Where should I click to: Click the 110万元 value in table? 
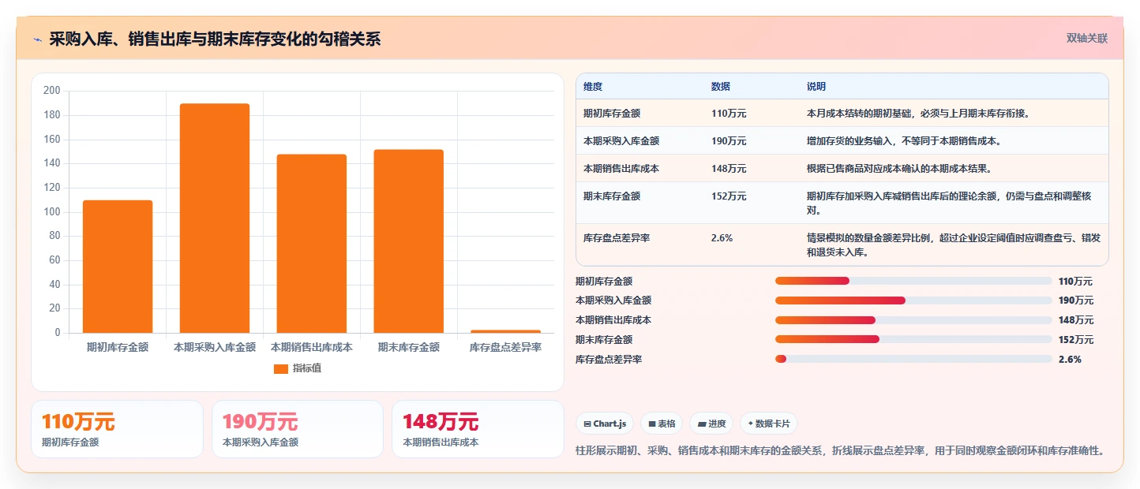pyautogui.click(x=729, y=114)
